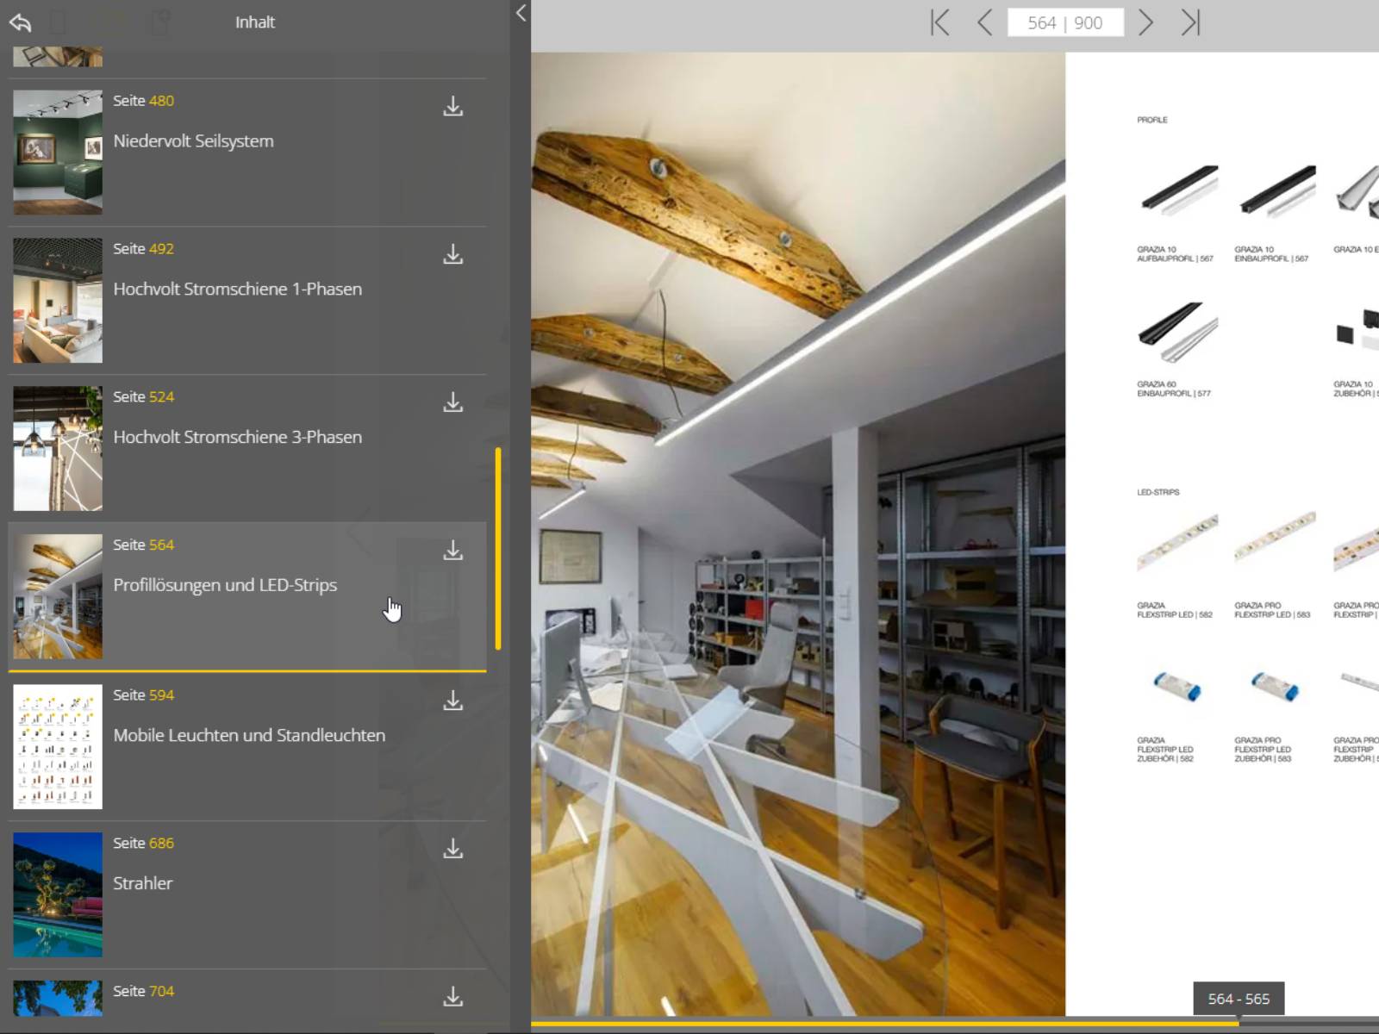Select the Seite 704 thumbnail image
Image resolution: width=1379 pixels, height=1034 pixels.
click(x=58, y=998)
